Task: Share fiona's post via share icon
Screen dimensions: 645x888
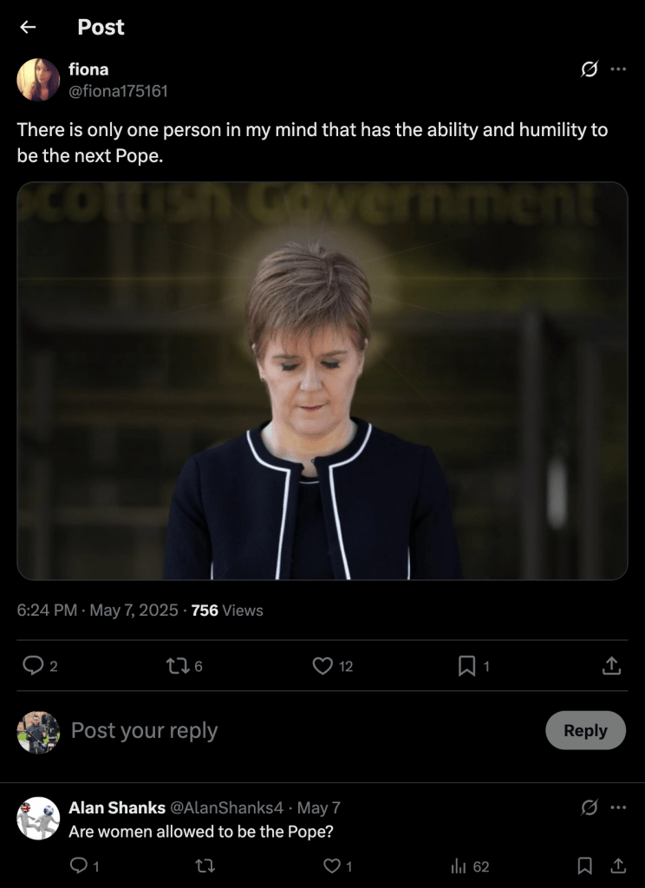Action: 611,666
